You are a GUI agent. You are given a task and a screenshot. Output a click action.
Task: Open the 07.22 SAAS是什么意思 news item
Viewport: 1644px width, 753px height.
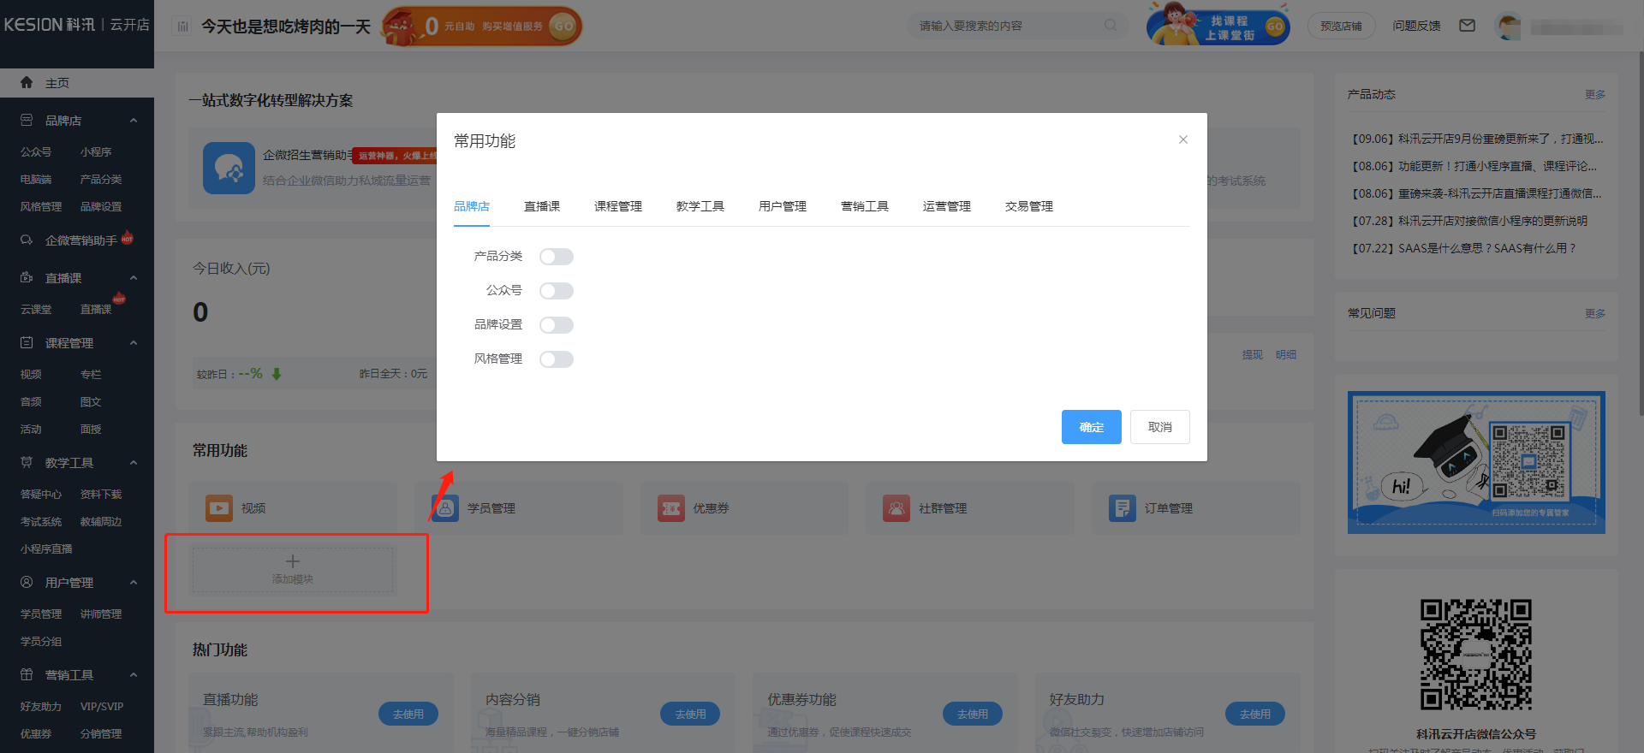(1463, 248)
